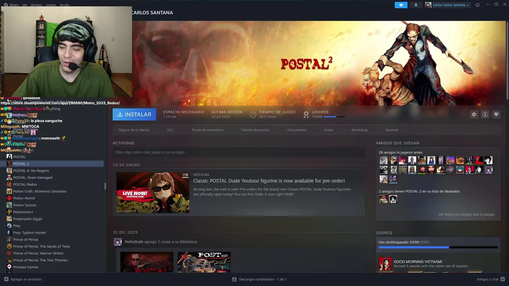This screenshot has height=286, width=509.
Task: Open the Tienda de puntos tab
Action: click(x=255, y=130)
